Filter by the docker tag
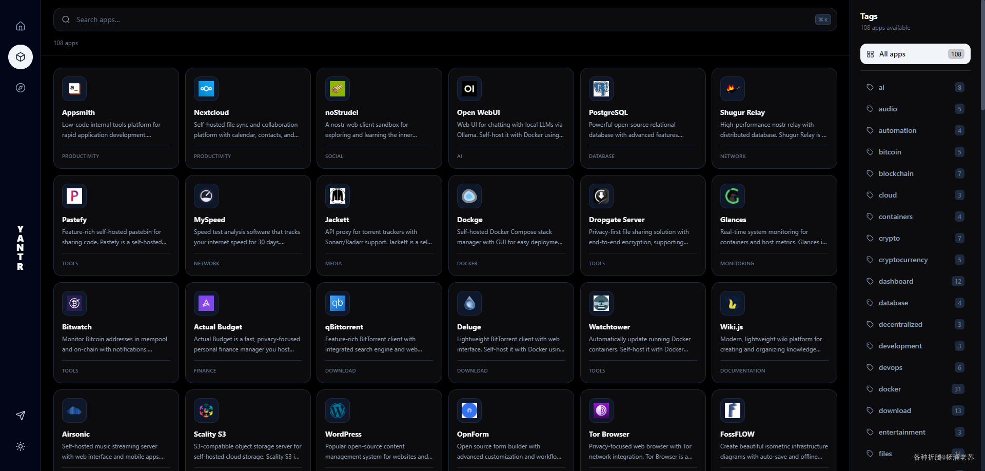Screen dimensions: 985x471 coord(915,389)
